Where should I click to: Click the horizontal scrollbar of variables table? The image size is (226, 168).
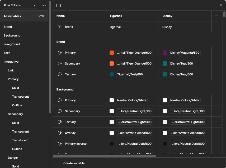pos(105,156)
